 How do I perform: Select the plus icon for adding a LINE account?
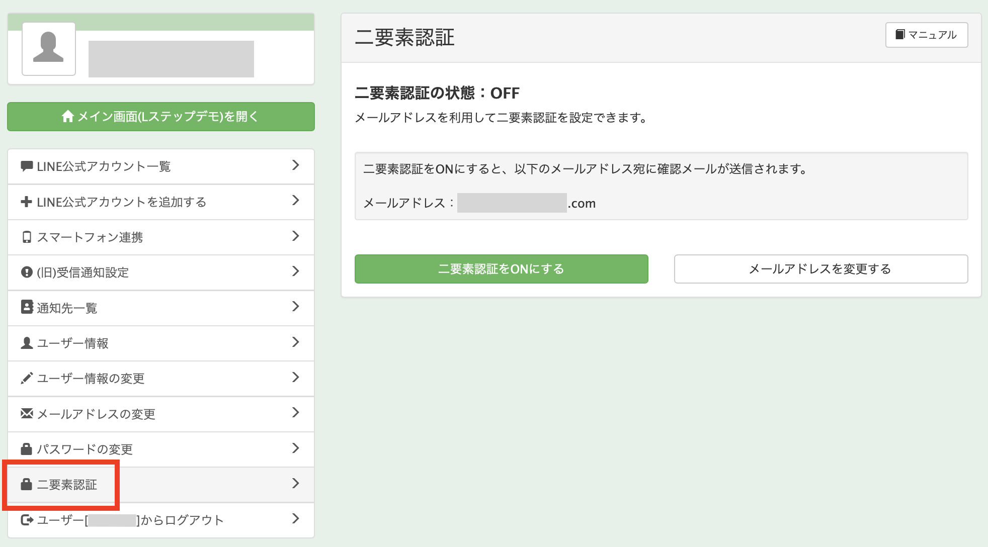click(x=26, y=202)
